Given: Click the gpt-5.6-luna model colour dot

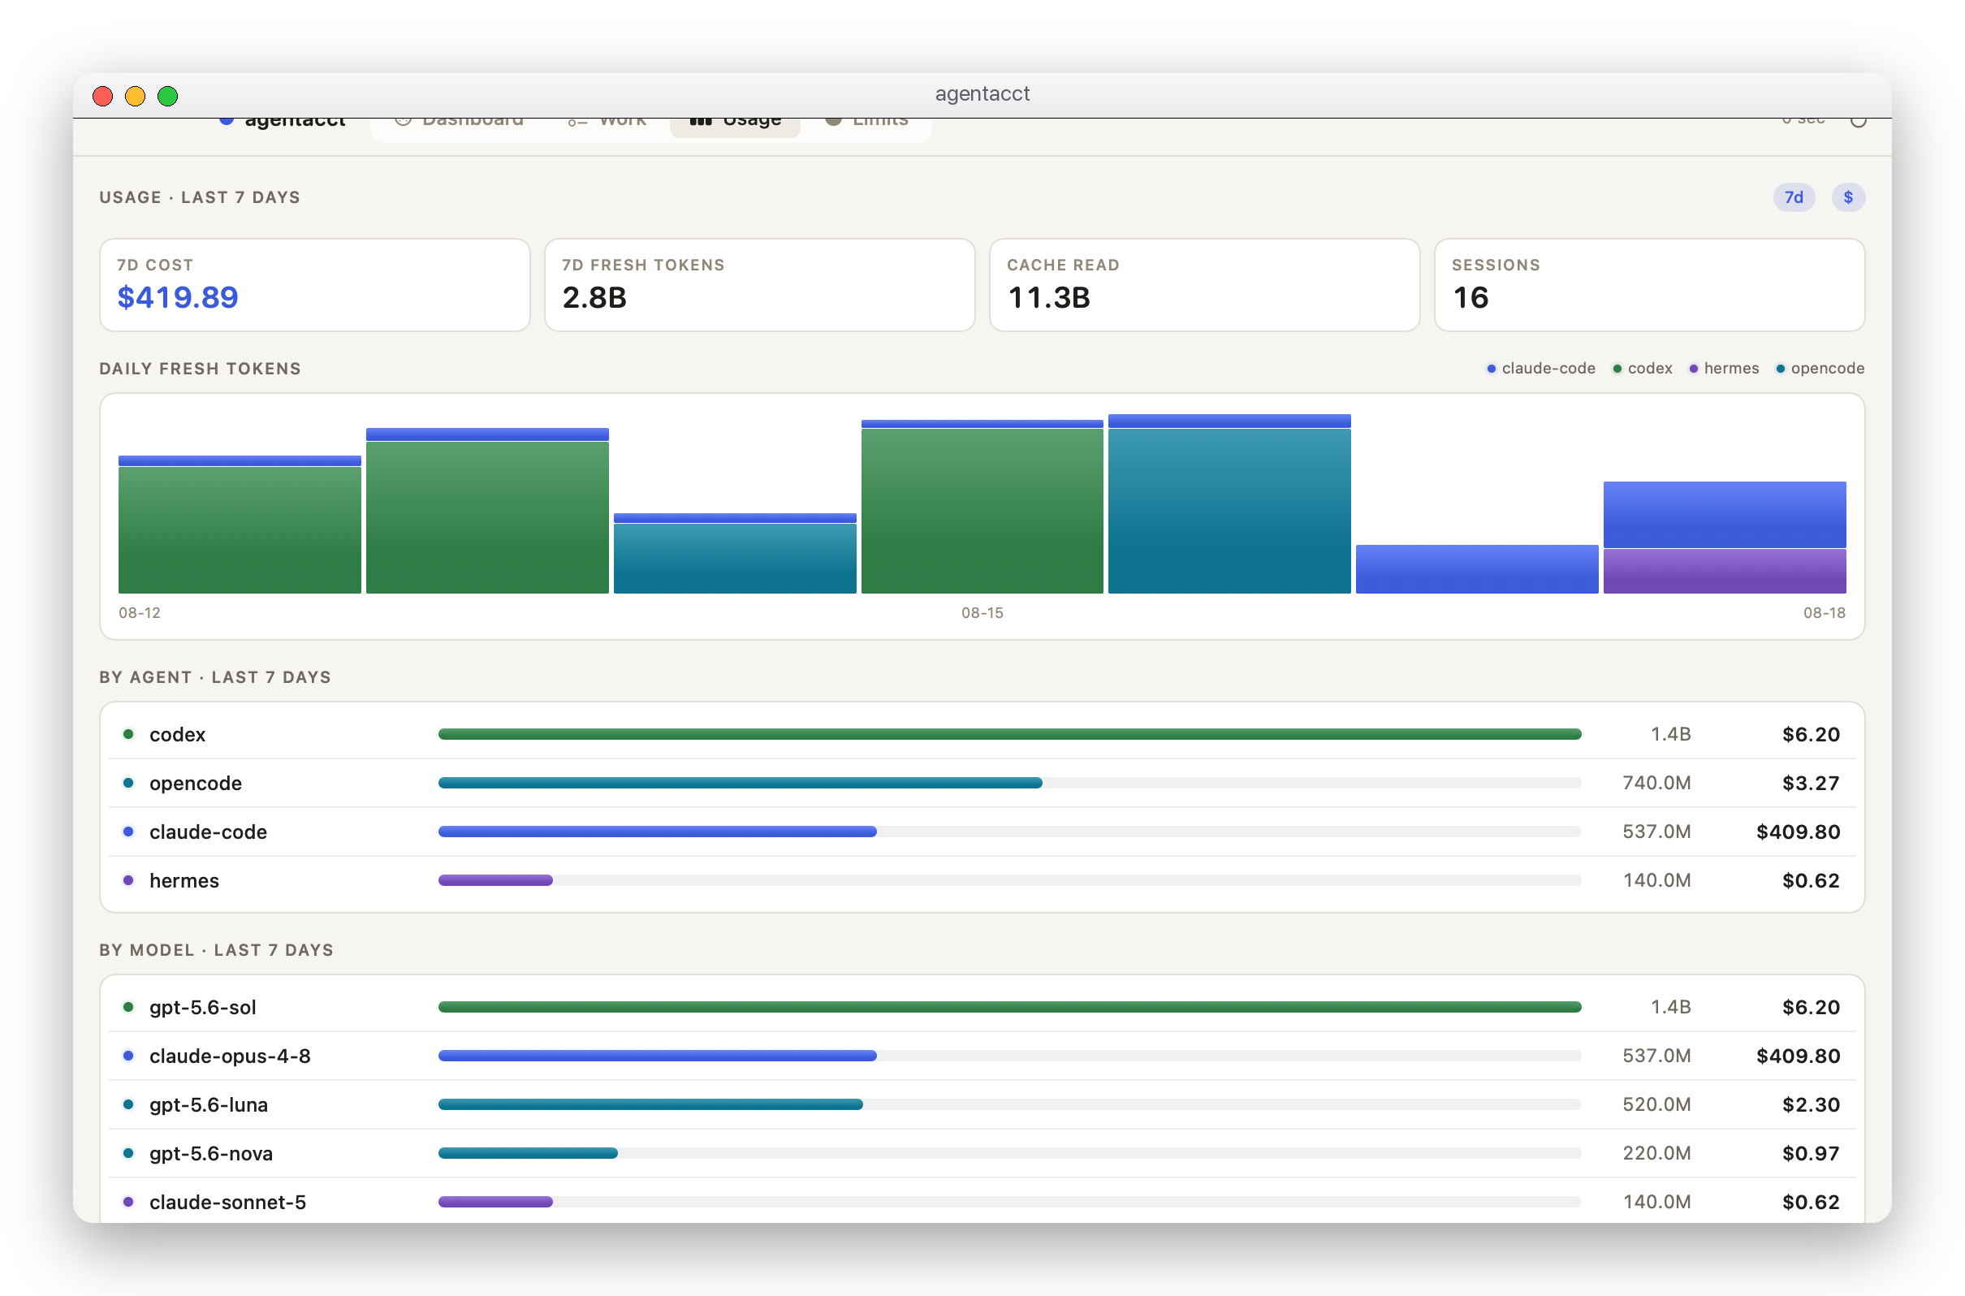Looking at the screenshot, I should click(128, 1104).
